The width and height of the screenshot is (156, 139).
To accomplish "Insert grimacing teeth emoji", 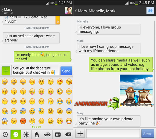I will coord(69,91).
